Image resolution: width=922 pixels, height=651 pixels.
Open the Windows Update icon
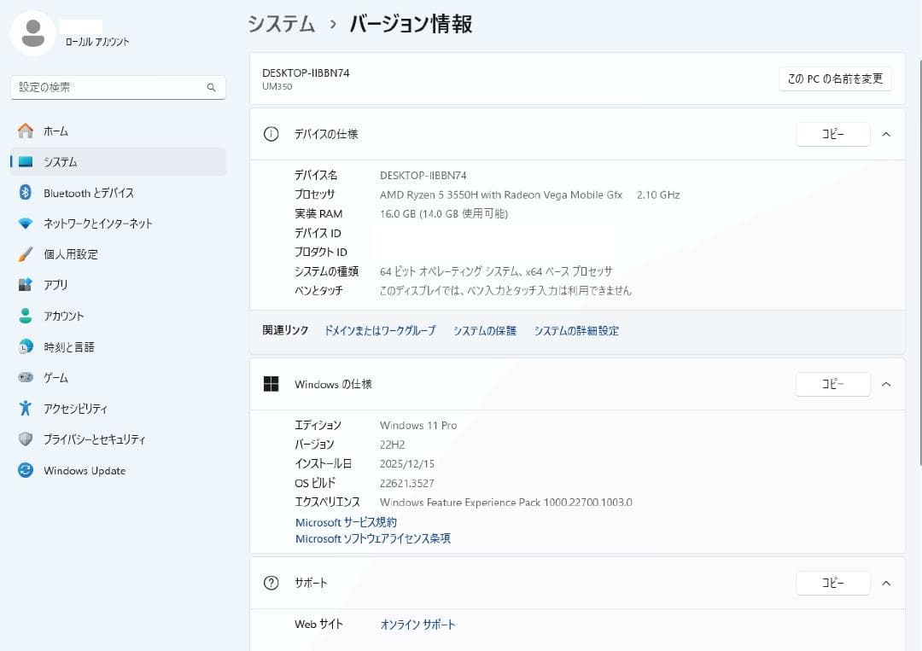tap(26, 470)
